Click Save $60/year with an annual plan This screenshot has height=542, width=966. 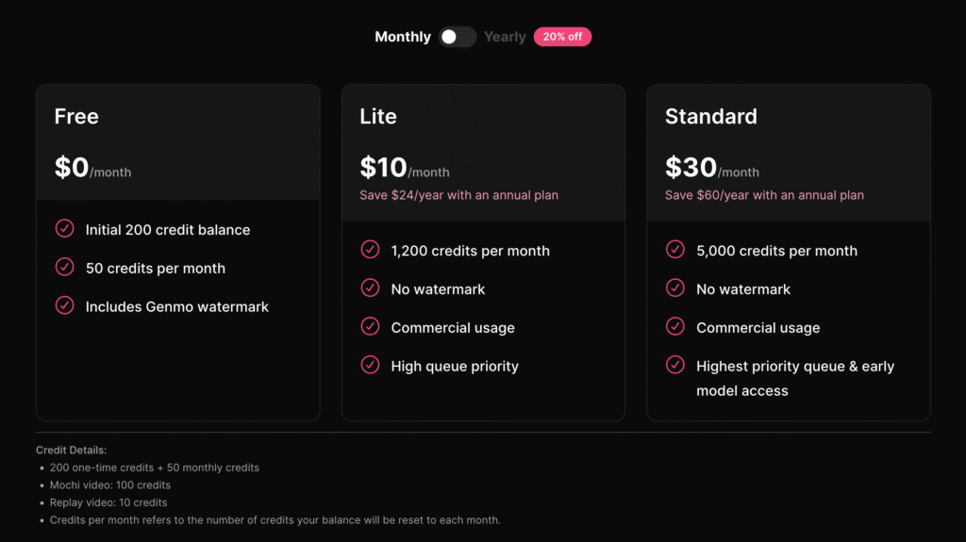coord(764,195)
